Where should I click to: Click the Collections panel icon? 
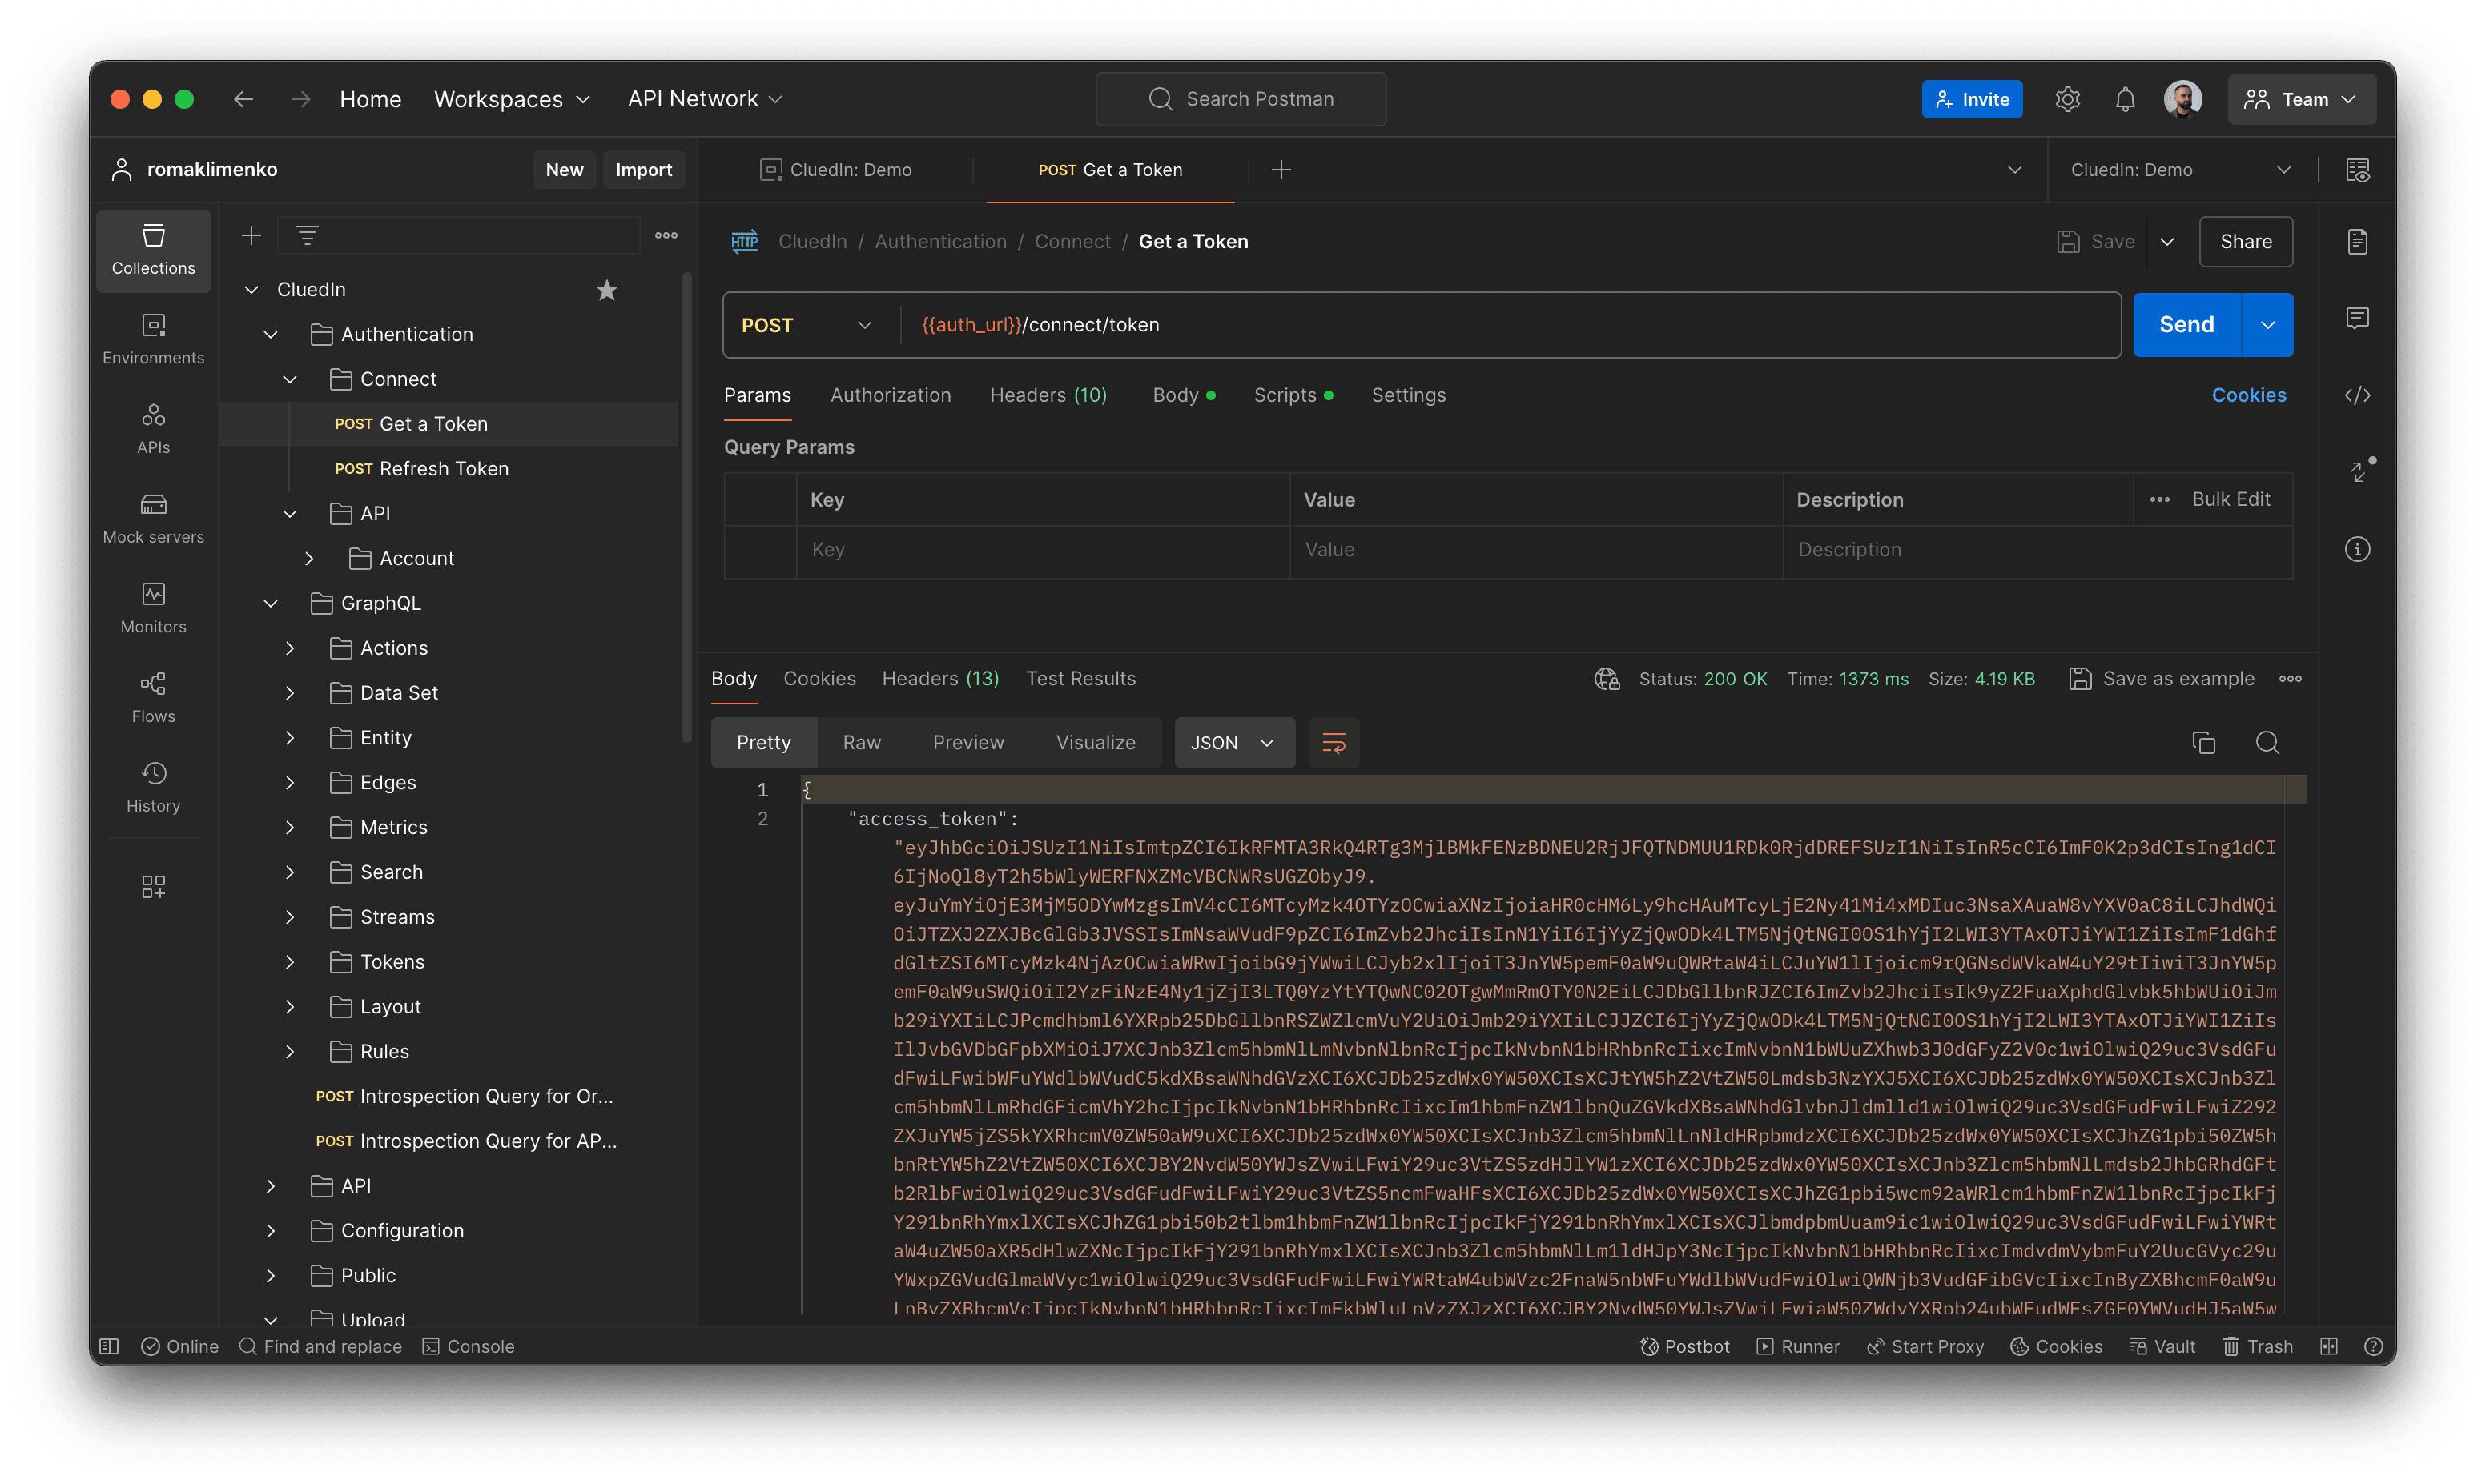pos(154,247)
